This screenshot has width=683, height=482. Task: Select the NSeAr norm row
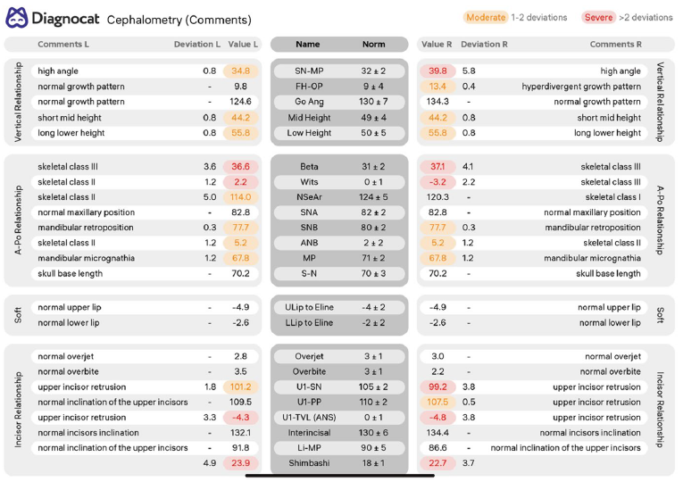(339, 197)
